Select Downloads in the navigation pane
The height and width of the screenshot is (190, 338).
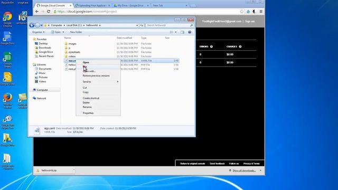click(45, 48)
